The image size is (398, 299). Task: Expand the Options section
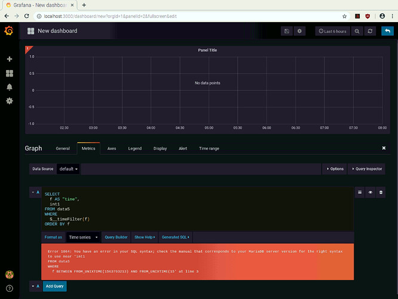pos(335,169)
